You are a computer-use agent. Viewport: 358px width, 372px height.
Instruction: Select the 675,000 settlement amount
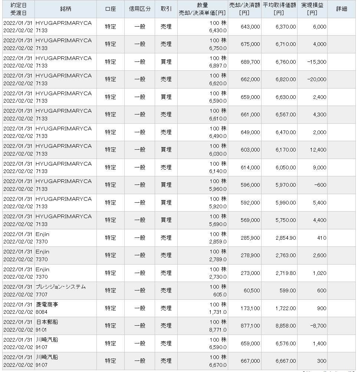pyautogui.click(x=250, y=44)
